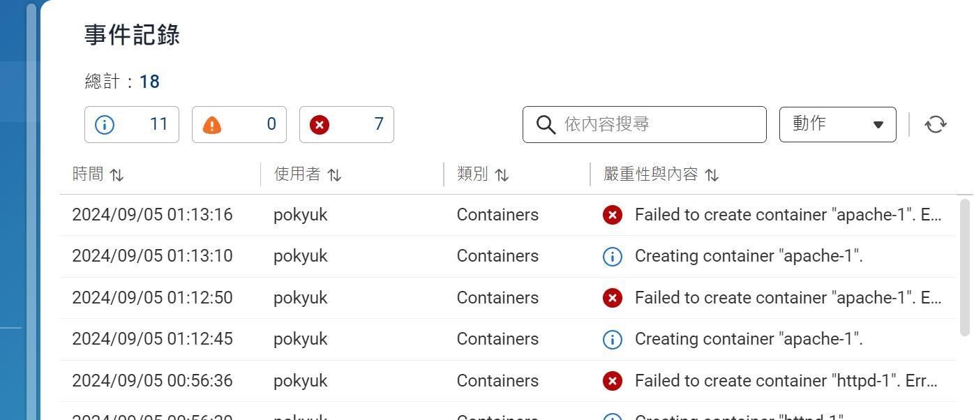Click the warning triangle filter icon
Image resolution: width=974 pixels, height=420 pixels.
click(212, 124)
